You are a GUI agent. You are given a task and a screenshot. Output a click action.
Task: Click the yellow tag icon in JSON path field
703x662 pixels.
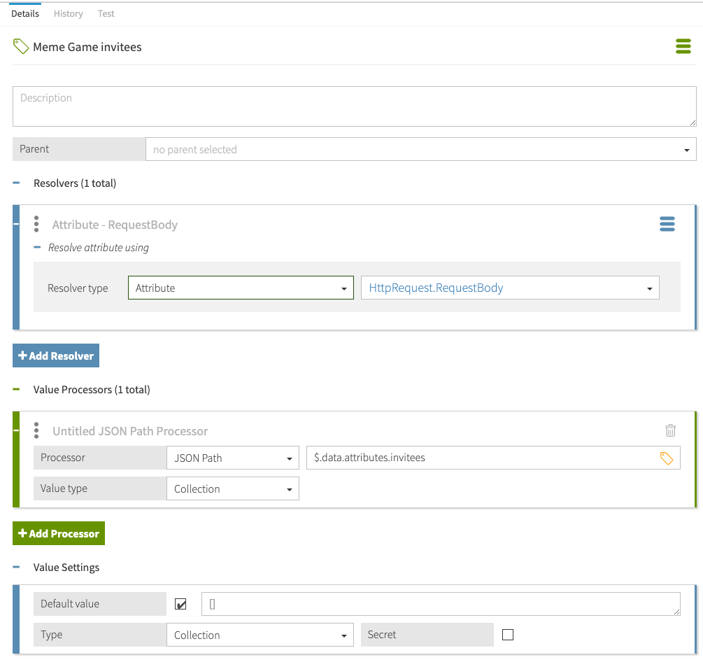666,458
